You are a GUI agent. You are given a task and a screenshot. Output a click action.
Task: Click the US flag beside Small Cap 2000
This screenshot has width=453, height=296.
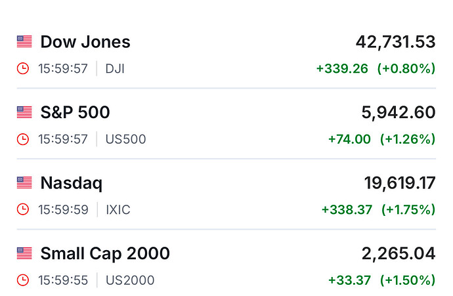point(24,253)
